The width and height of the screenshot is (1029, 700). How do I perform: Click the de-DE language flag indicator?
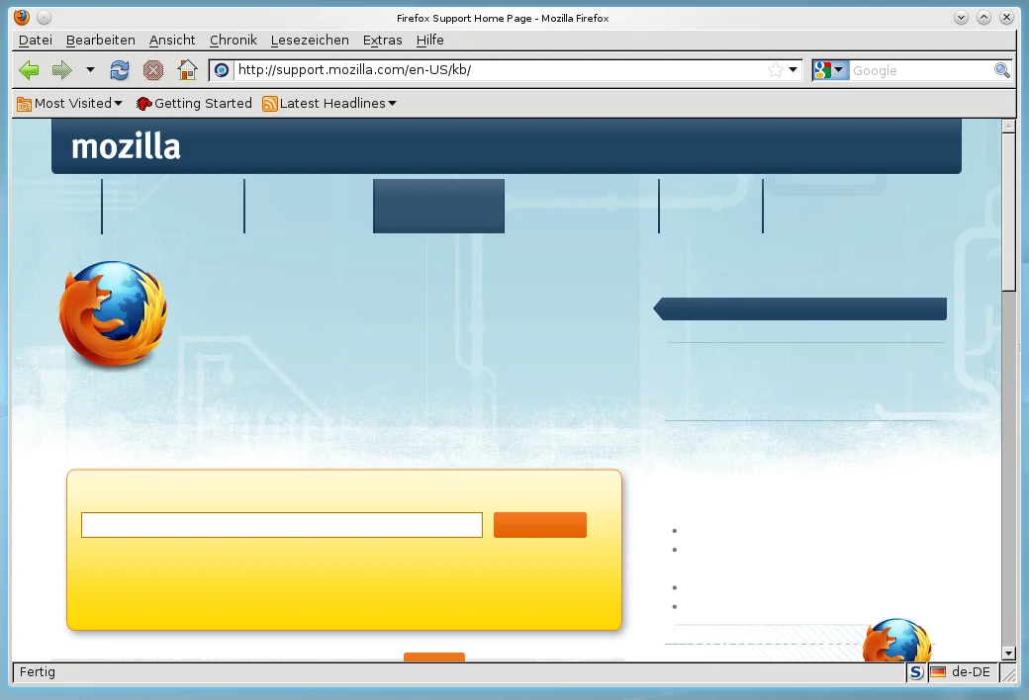pos(938,672)
